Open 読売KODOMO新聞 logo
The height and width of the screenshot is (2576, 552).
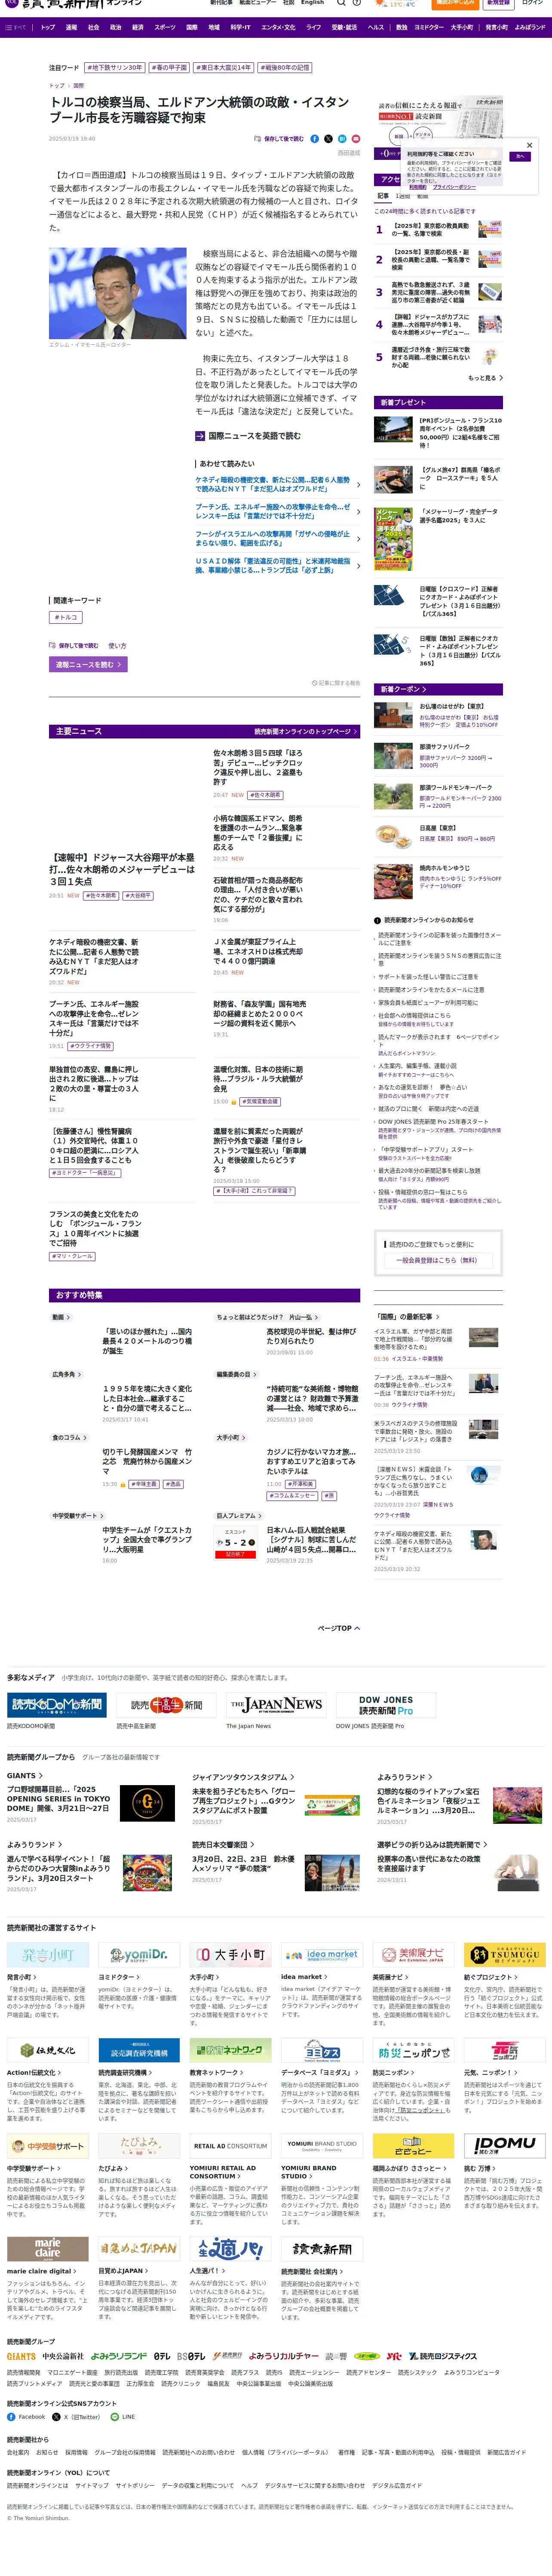click(x=57, y=1705)
